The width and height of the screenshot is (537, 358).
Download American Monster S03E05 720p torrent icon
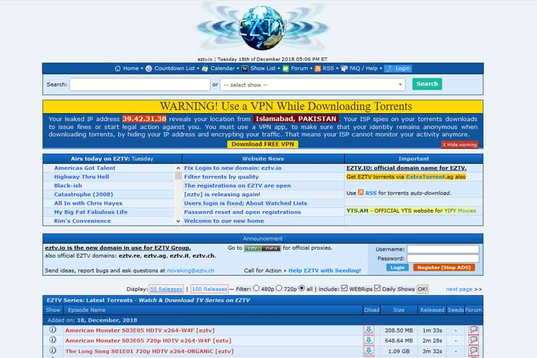click(369, 340)
